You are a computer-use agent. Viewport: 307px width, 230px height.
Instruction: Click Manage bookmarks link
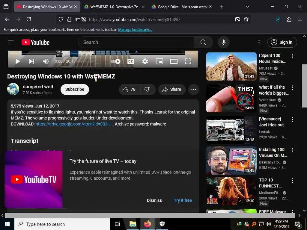coord(135,30)
